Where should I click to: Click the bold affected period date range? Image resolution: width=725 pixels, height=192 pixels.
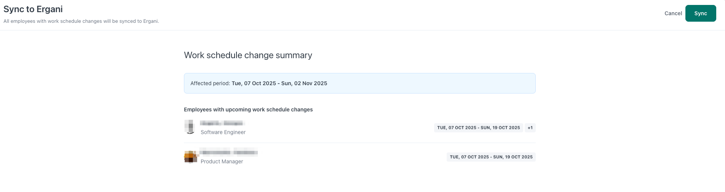coord(279,83)
